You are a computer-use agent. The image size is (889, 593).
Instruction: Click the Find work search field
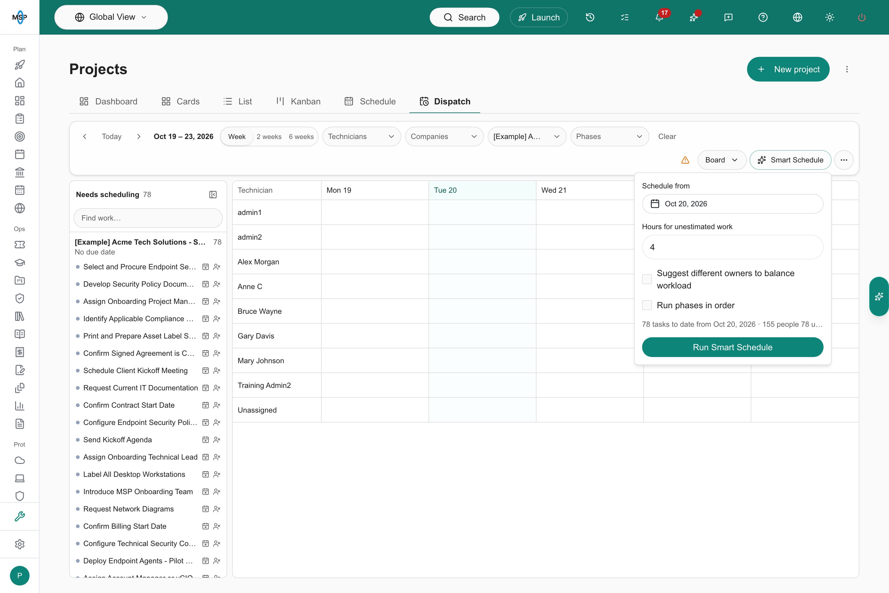coord(148,218)
